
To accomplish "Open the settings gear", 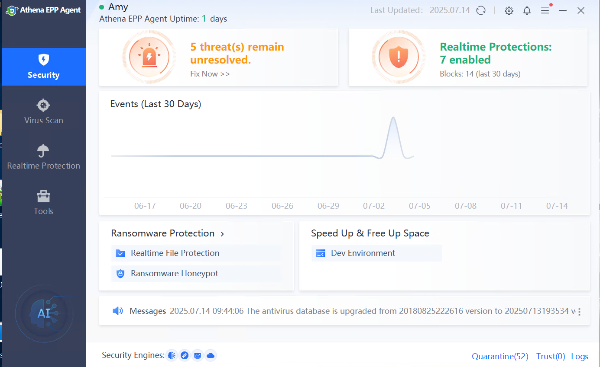I will click(509, 11).
